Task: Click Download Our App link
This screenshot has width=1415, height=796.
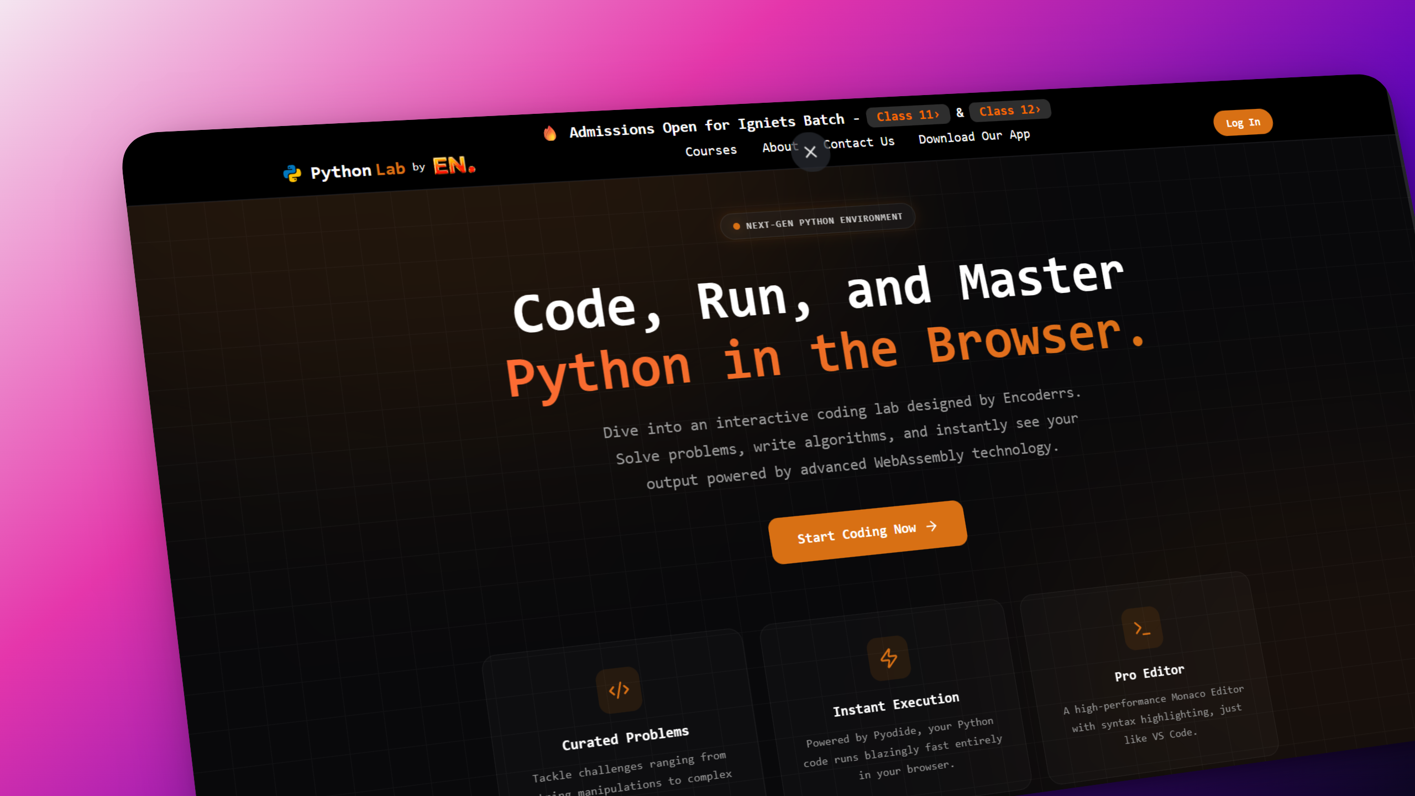Action: click(x=974, y=137)
